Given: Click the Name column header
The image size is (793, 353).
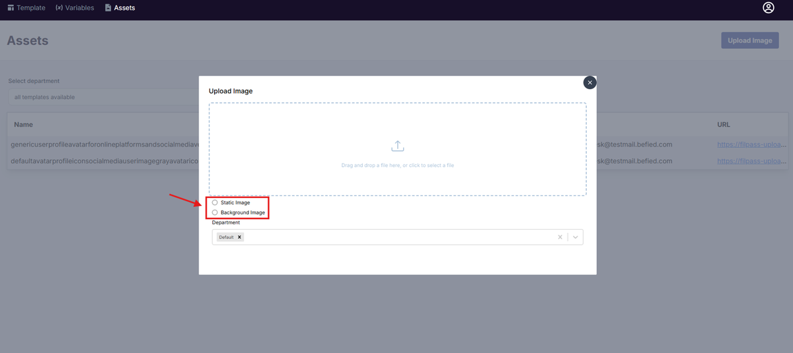Looking at the screenshot, I should click(23, 124).
